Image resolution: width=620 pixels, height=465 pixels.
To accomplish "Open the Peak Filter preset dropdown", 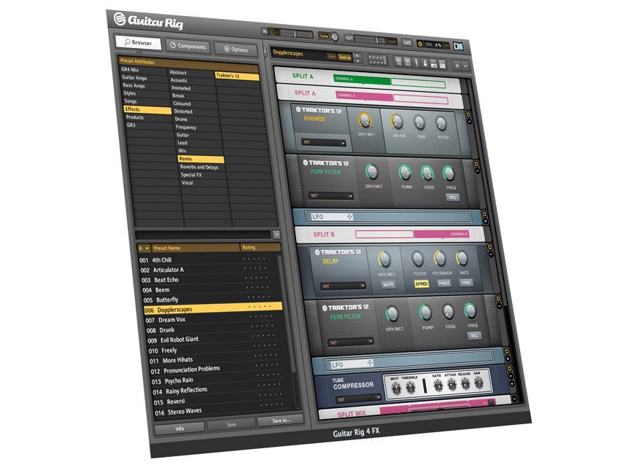I will click(330, 195).
